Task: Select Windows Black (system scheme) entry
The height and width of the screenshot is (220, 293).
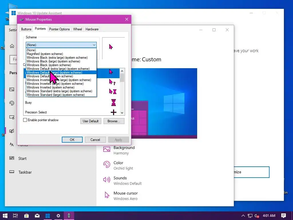Action: (61, 65)
